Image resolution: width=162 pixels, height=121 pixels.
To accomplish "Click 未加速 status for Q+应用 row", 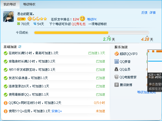I will [x=100, y=111].
